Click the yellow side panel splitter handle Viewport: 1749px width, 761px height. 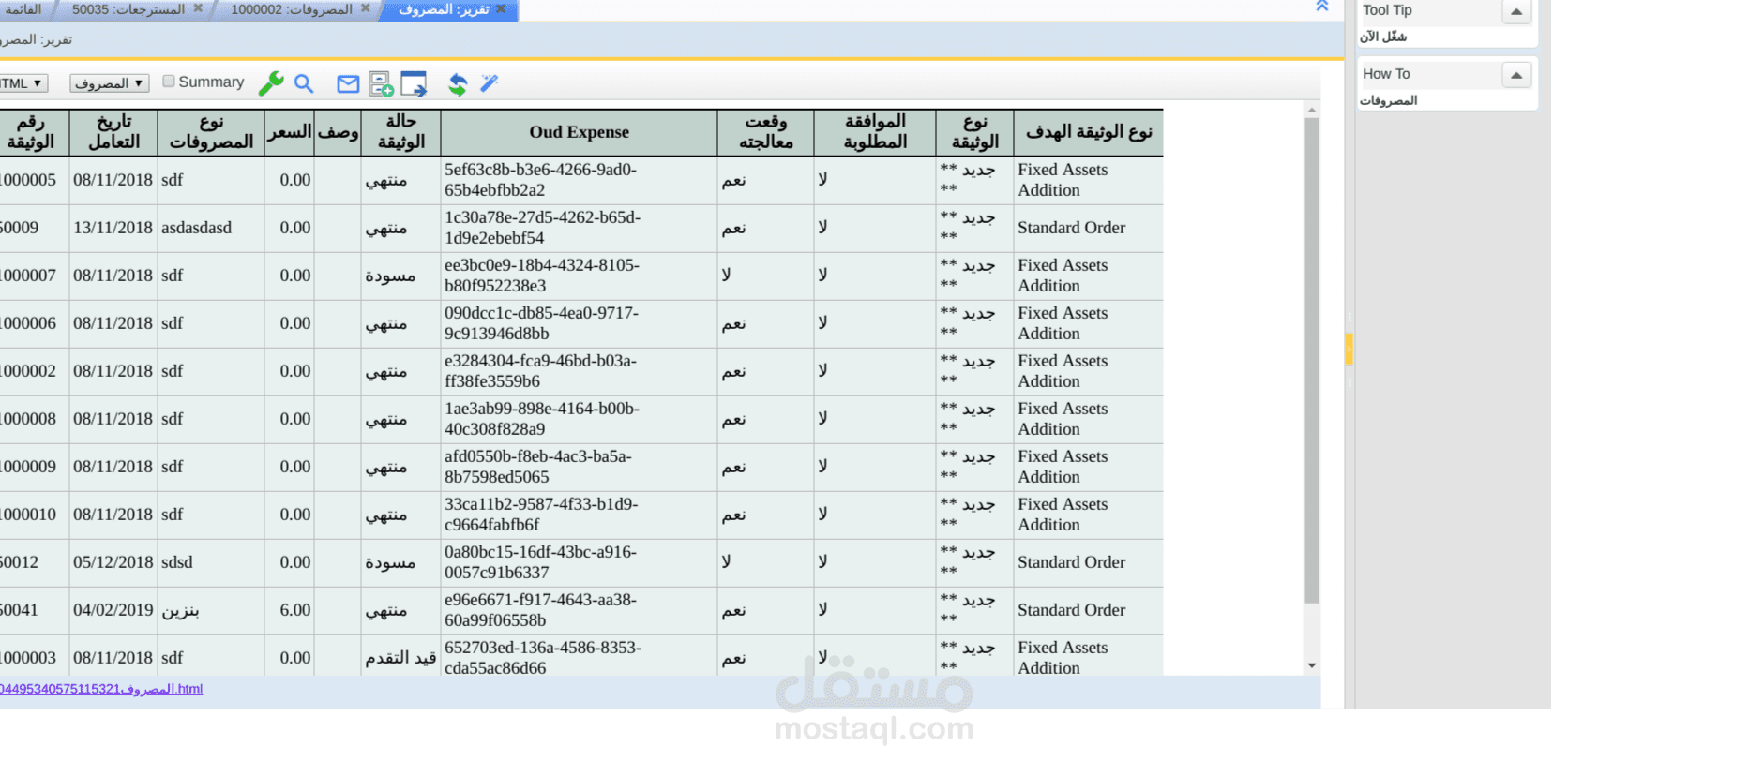(1349, 349)
